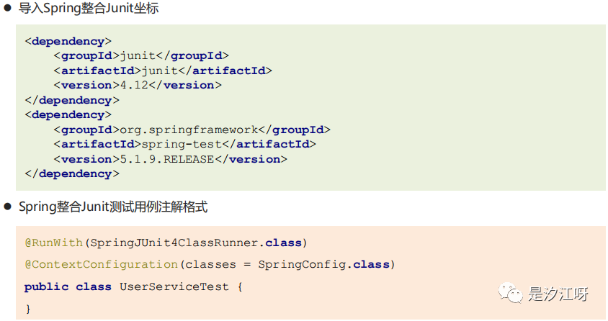Click the closing brace of the class

point(28,309)
